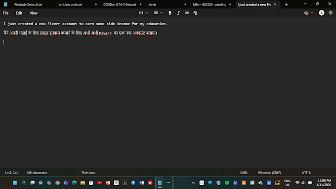Open Facebook from the taskbar
336x189 pixels.
133,183
